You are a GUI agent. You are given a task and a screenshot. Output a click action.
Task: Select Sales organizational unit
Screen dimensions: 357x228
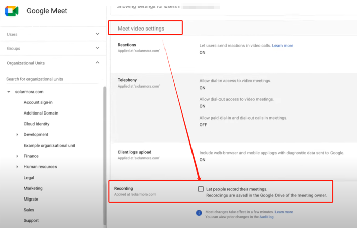(29, 210)
